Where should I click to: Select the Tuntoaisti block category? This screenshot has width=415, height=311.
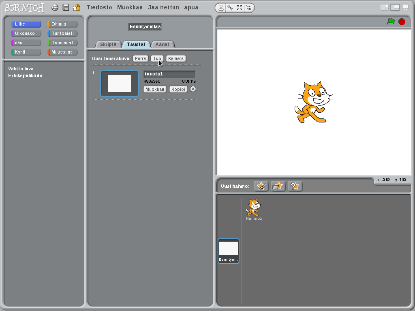pyautogui.click(x=62, y=33)
